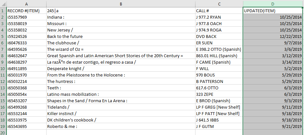
Task: Click the cell with DVD BACK
Action: (219, 36)
